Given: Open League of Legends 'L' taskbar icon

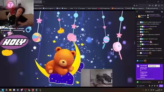Looking at the screenshot, I should pos(40,90).
